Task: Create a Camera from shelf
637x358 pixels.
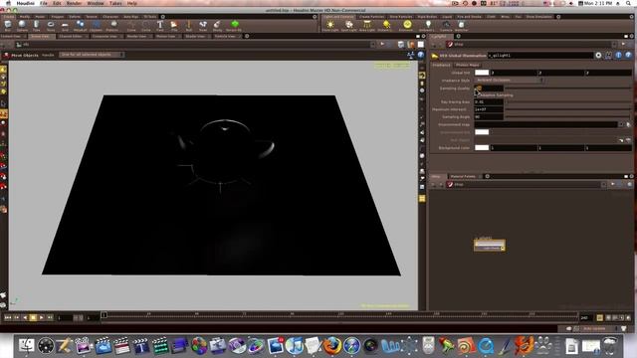Action: (x=446, y=26)
